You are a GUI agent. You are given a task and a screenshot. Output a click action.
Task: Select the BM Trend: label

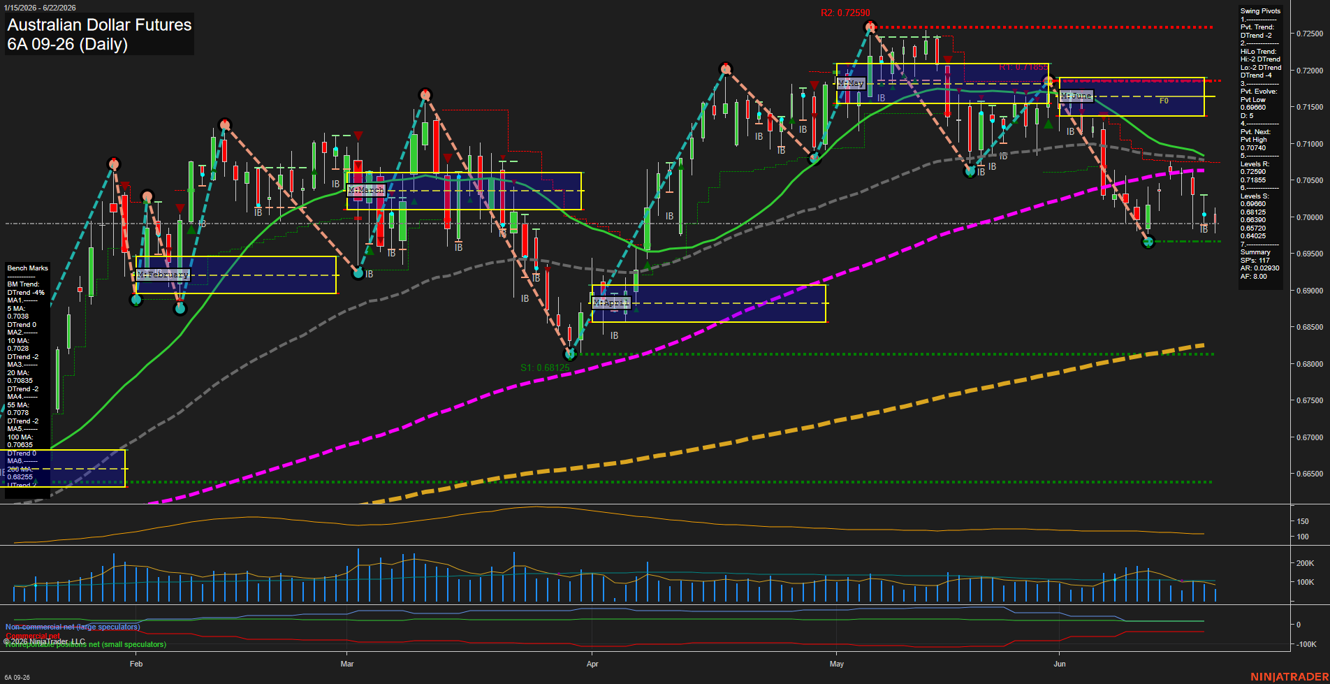click(23, 284)
